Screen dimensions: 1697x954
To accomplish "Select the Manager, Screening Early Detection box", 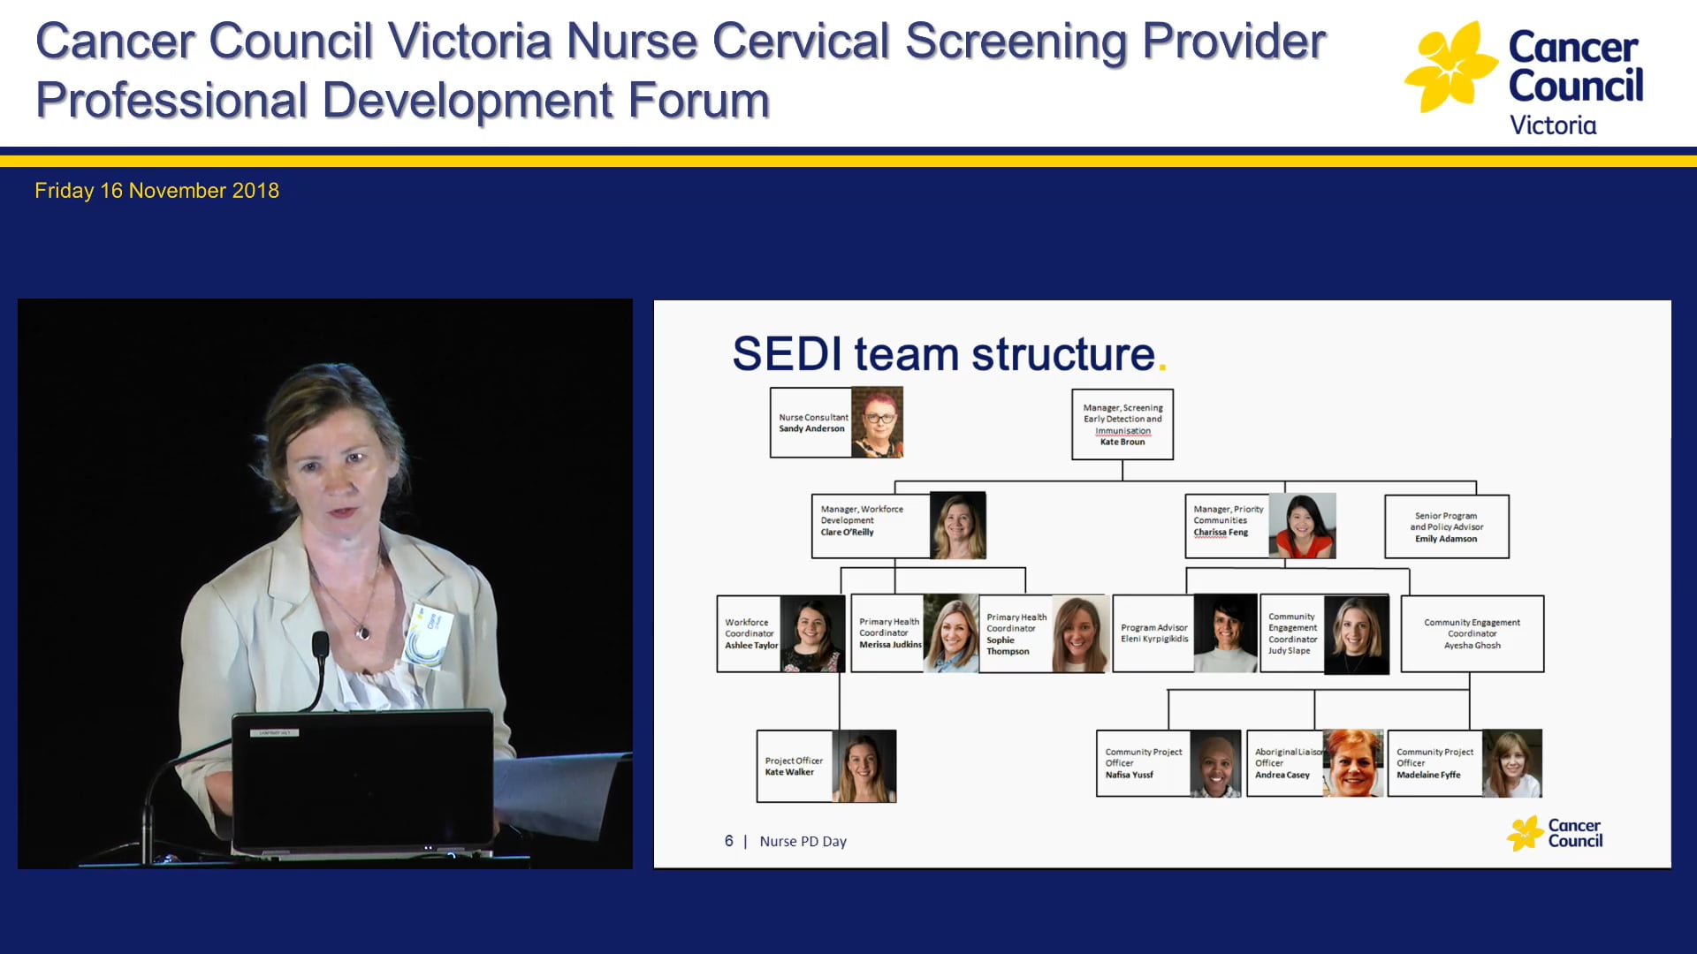I will [x=1122, y=424].
